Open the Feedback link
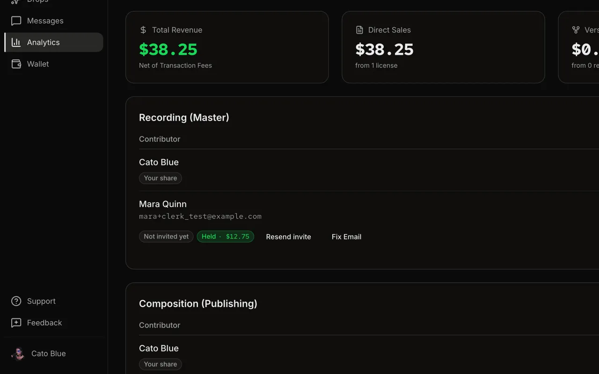The height and width of the screenshot is (374, 599). [x=53, y=323]
